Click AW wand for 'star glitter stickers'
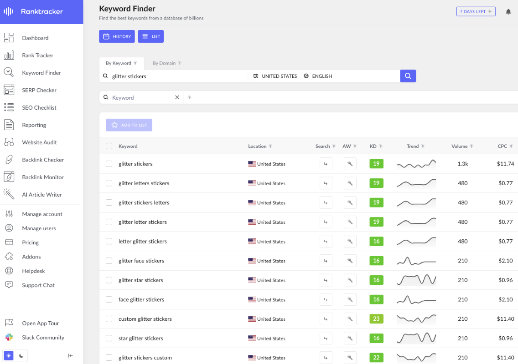 coord(350,338)
